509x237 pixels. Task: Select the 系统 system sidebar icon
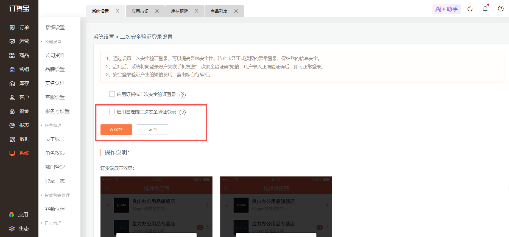[x=12, y=153]
